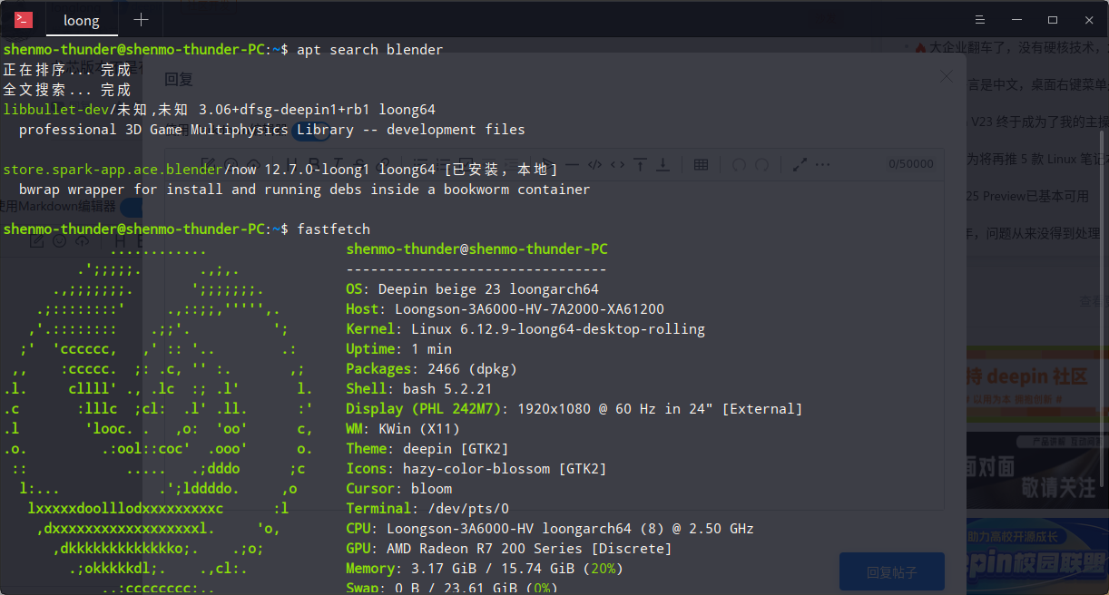Click the reply-post button in the background dialog
This screenshot has width=1109, height=595.
tap(892, 572)
